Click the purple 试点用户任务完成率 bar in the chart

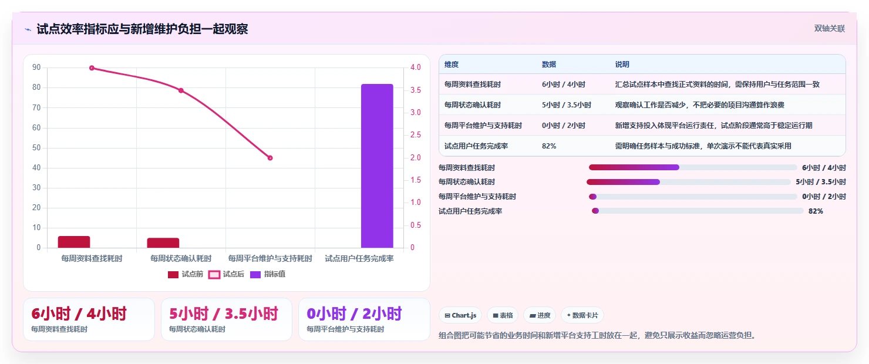(x=377, y=166)
